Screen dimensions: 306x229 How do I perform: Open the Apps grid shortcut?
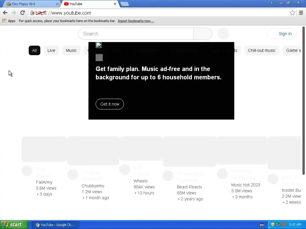(x=9, y=21)
